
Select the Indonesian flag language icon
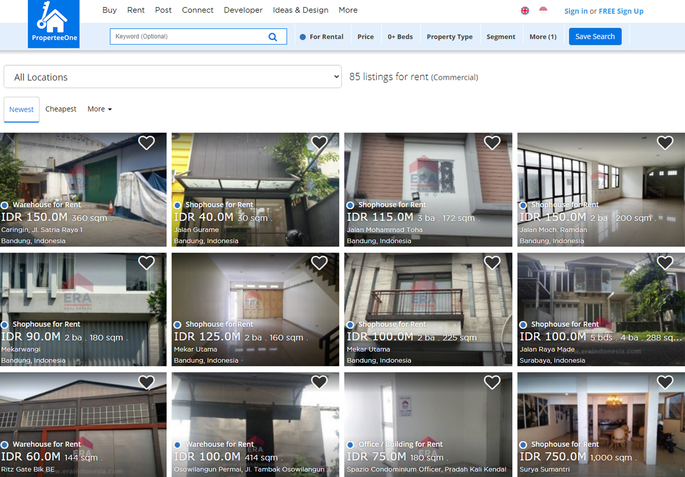coord(543,11)
